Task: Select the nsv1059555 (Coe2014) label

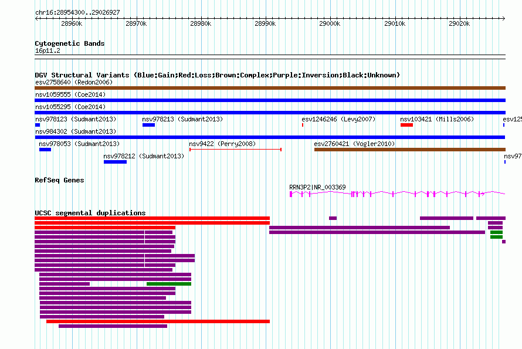Action: (70, 94)
